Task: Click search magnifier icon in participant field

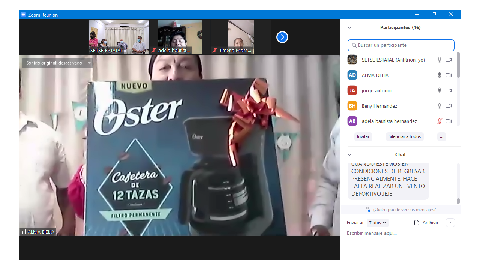Action: [x=354, y=45]
